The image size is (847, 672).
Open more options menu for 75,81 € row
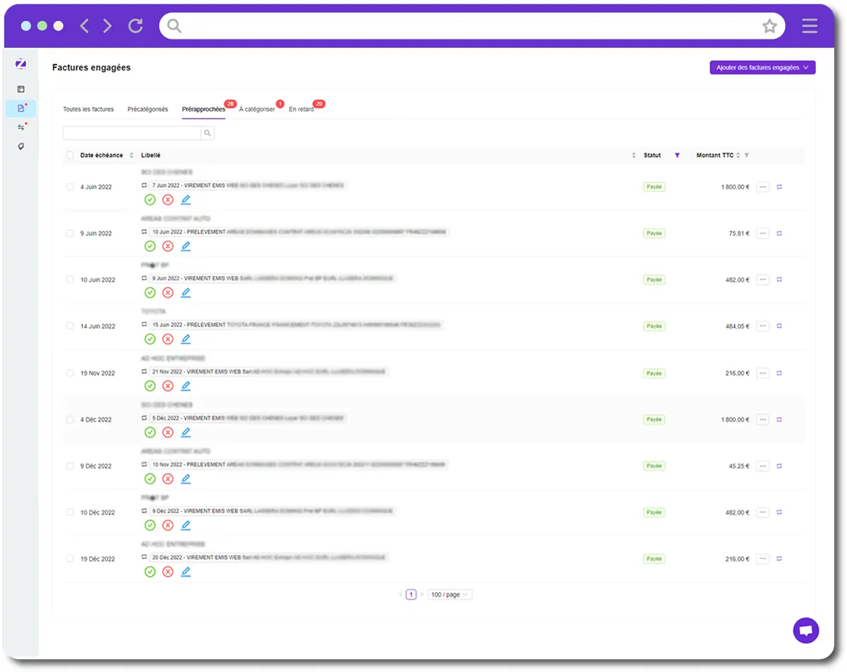762,234
